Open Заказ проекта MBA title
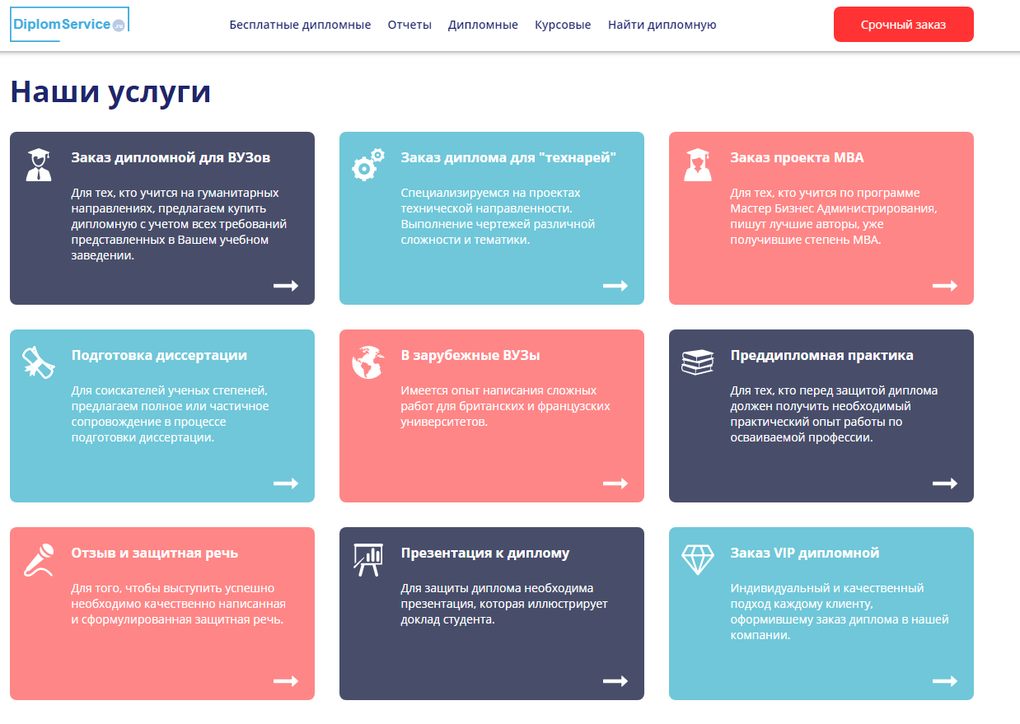The image size is (1020, 724). (797, 157)
